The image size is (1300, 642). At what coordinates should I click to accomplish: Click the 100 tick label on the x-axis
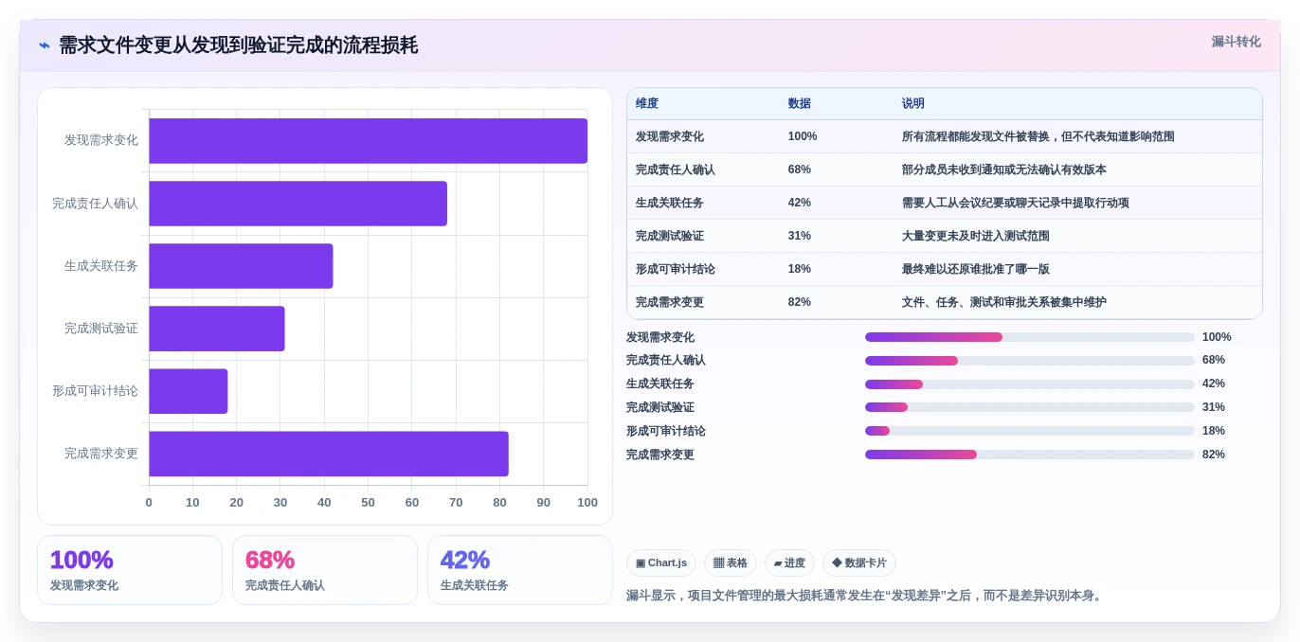tap(587, 503)
